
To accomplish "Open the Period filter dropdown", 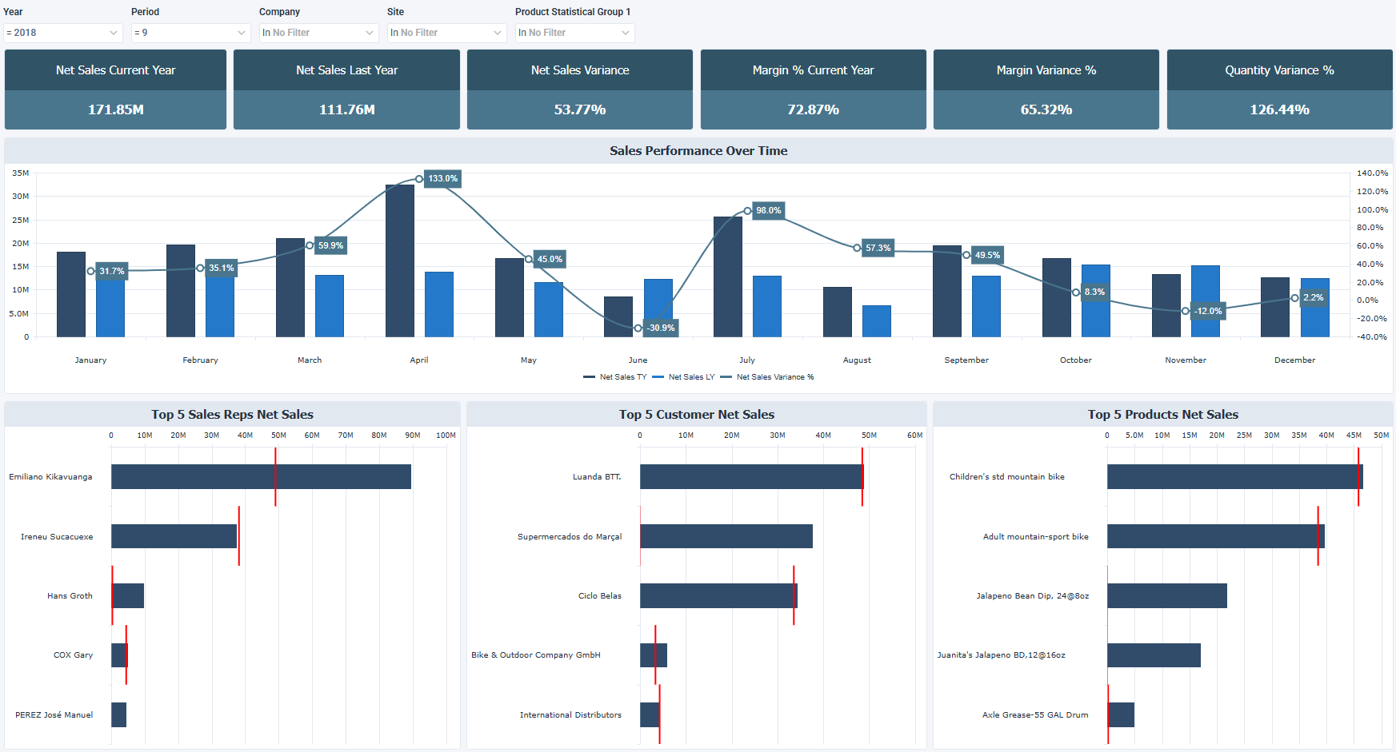I will pos(191,33).
